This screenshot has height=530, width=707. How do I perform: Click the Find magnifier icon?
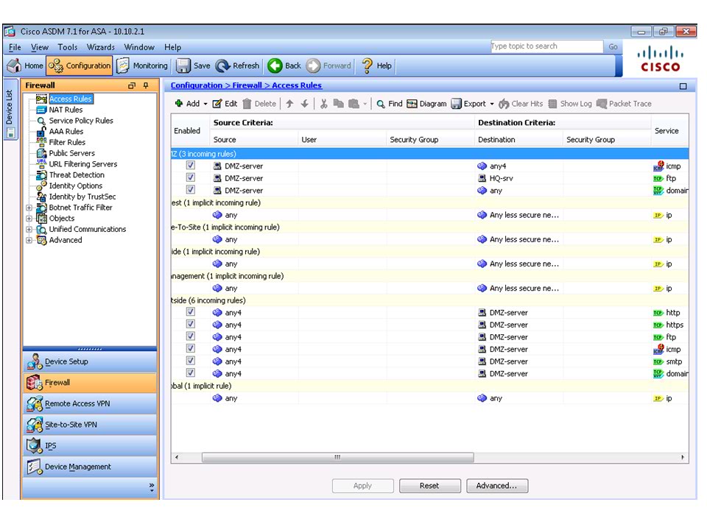[x=381, y=104]
